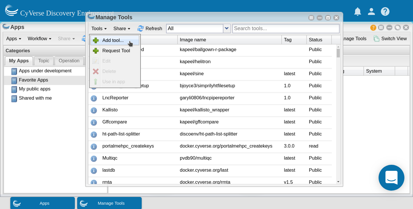Click in the Search tools field
This screenshot has height=209, width=413.
(286, 28)
